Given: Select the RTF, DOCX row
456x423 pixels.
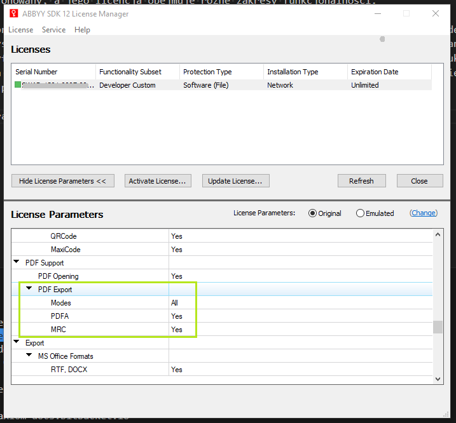Looking at the screenshot, I should (x=222, y=370).
